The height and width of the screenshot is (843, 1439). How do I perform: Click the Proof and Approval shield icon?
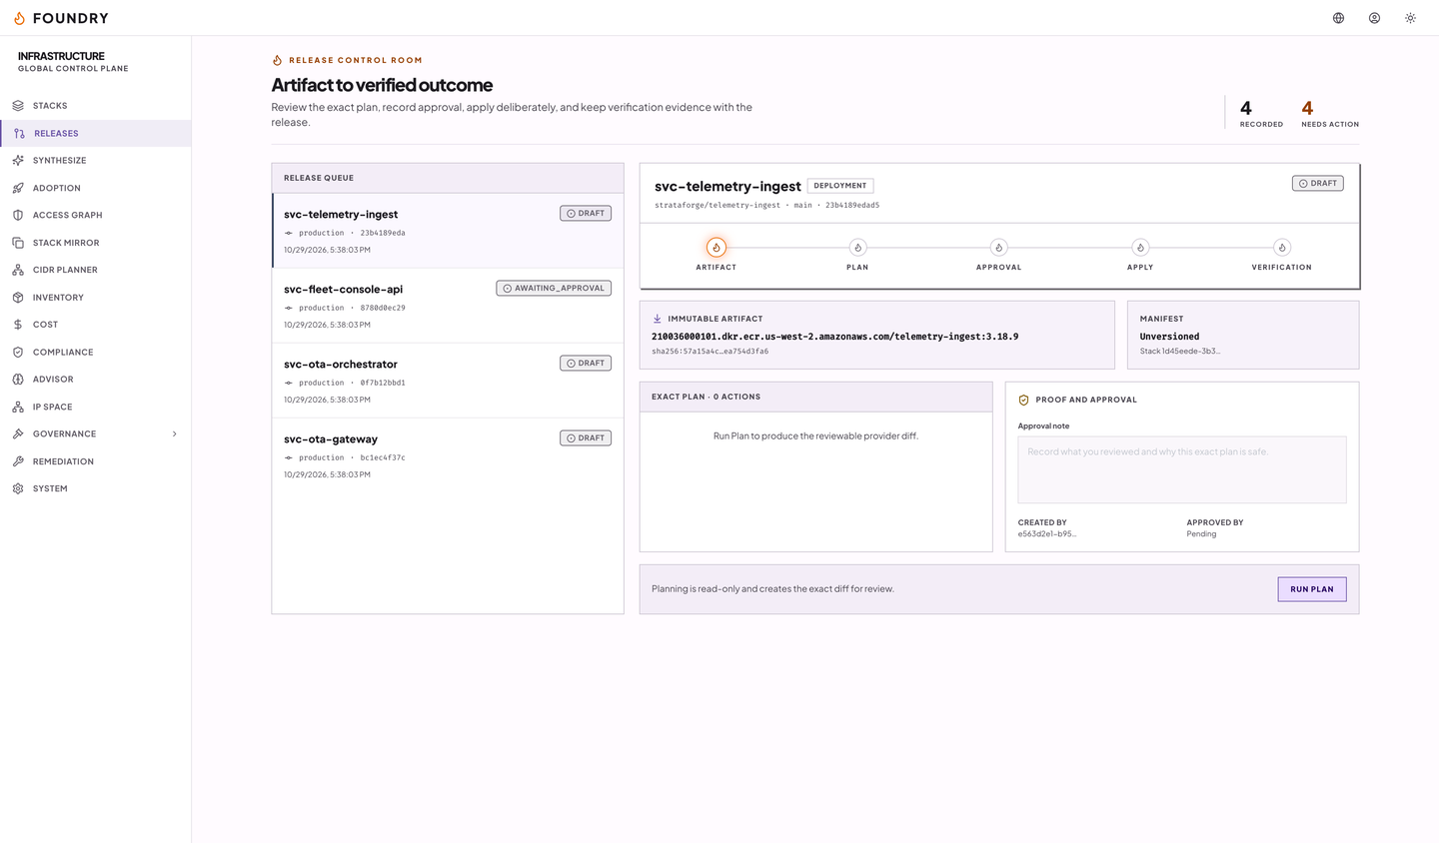(x=1023, y=400)
